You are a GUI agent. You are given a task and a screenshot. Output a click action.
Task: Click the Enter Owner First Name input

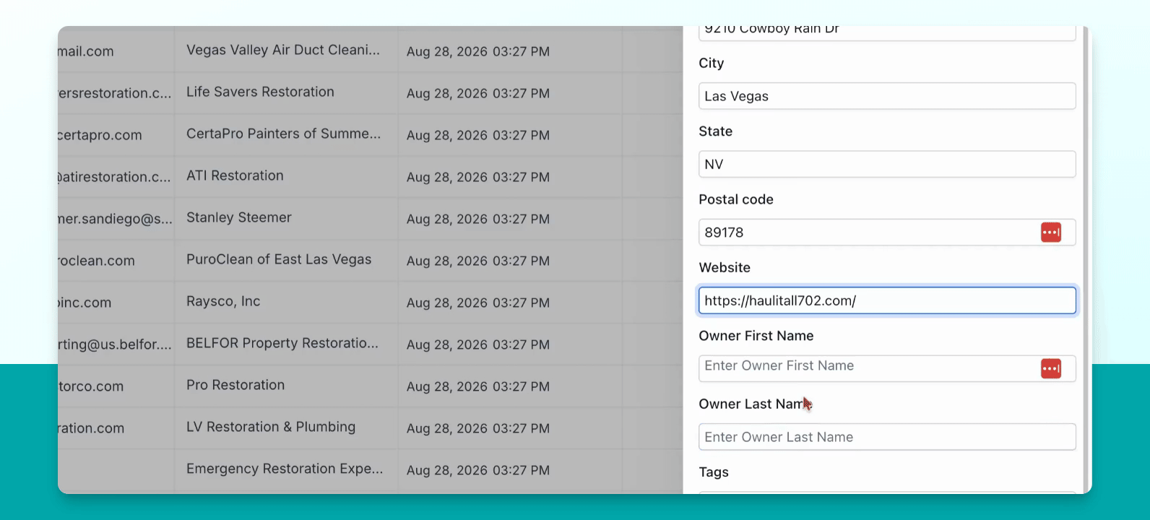click(x=887, y=368)
